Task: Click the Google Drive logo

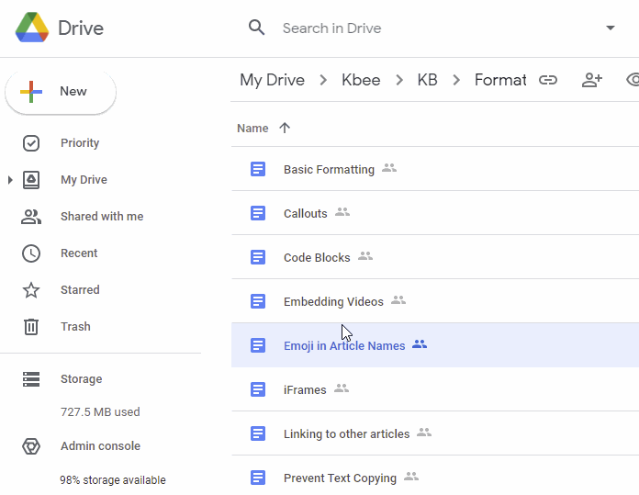Action: coord(33,28)
